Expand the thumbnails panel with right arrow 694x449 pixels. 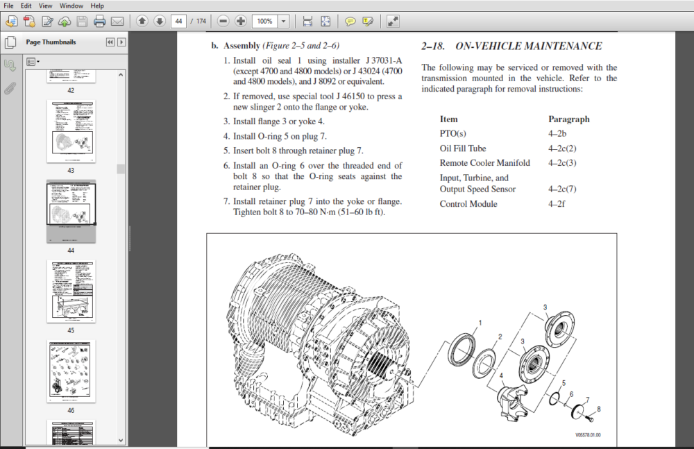[121, 42]
